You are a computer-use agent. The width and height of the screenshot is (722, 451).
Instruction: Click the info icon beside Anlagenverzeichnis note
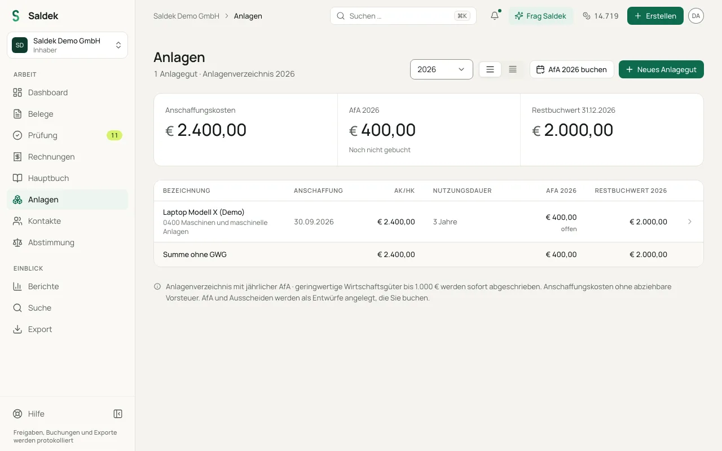click(157, 286)
